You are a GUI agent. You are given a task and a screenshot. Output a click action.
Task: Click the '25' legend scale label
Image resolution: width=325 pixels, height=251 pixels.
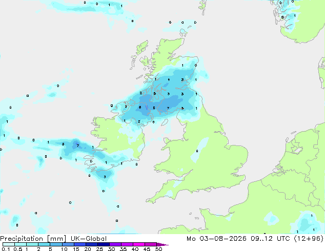99,249
